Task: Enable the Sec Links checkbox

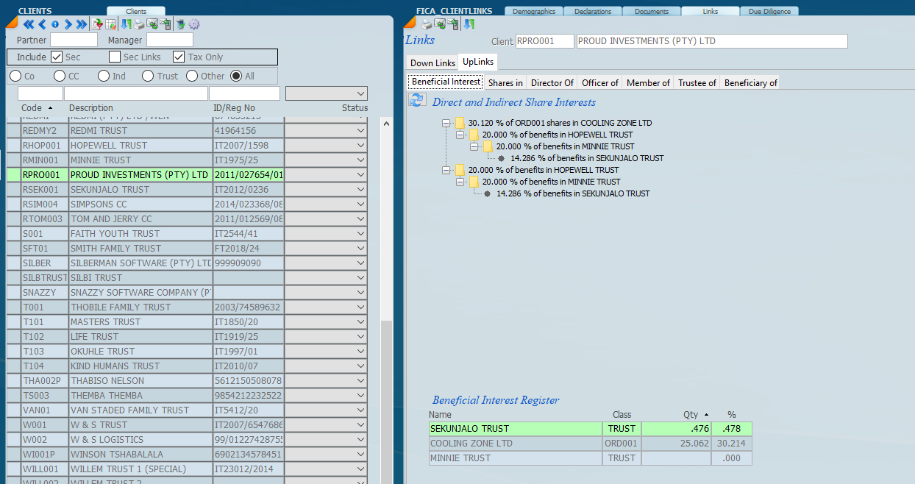Action: point(115,57)
